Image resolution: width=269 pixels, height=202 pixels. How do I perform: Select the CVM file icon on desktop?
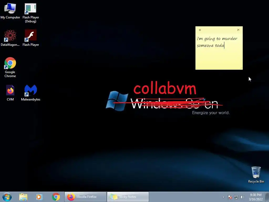click(10, 93)
